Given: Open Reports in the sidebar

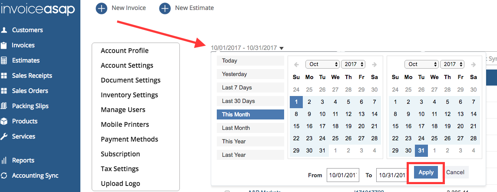Looking at the screenshot, I should (x=23, y=160).
